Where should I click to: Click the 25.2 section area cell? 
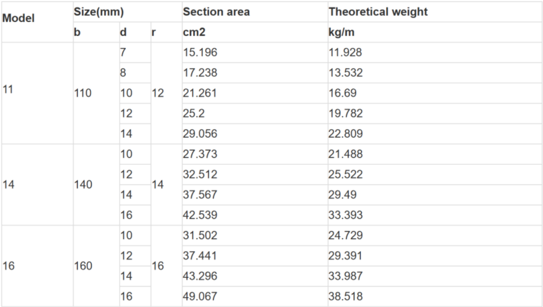click(x=193, y=114)
